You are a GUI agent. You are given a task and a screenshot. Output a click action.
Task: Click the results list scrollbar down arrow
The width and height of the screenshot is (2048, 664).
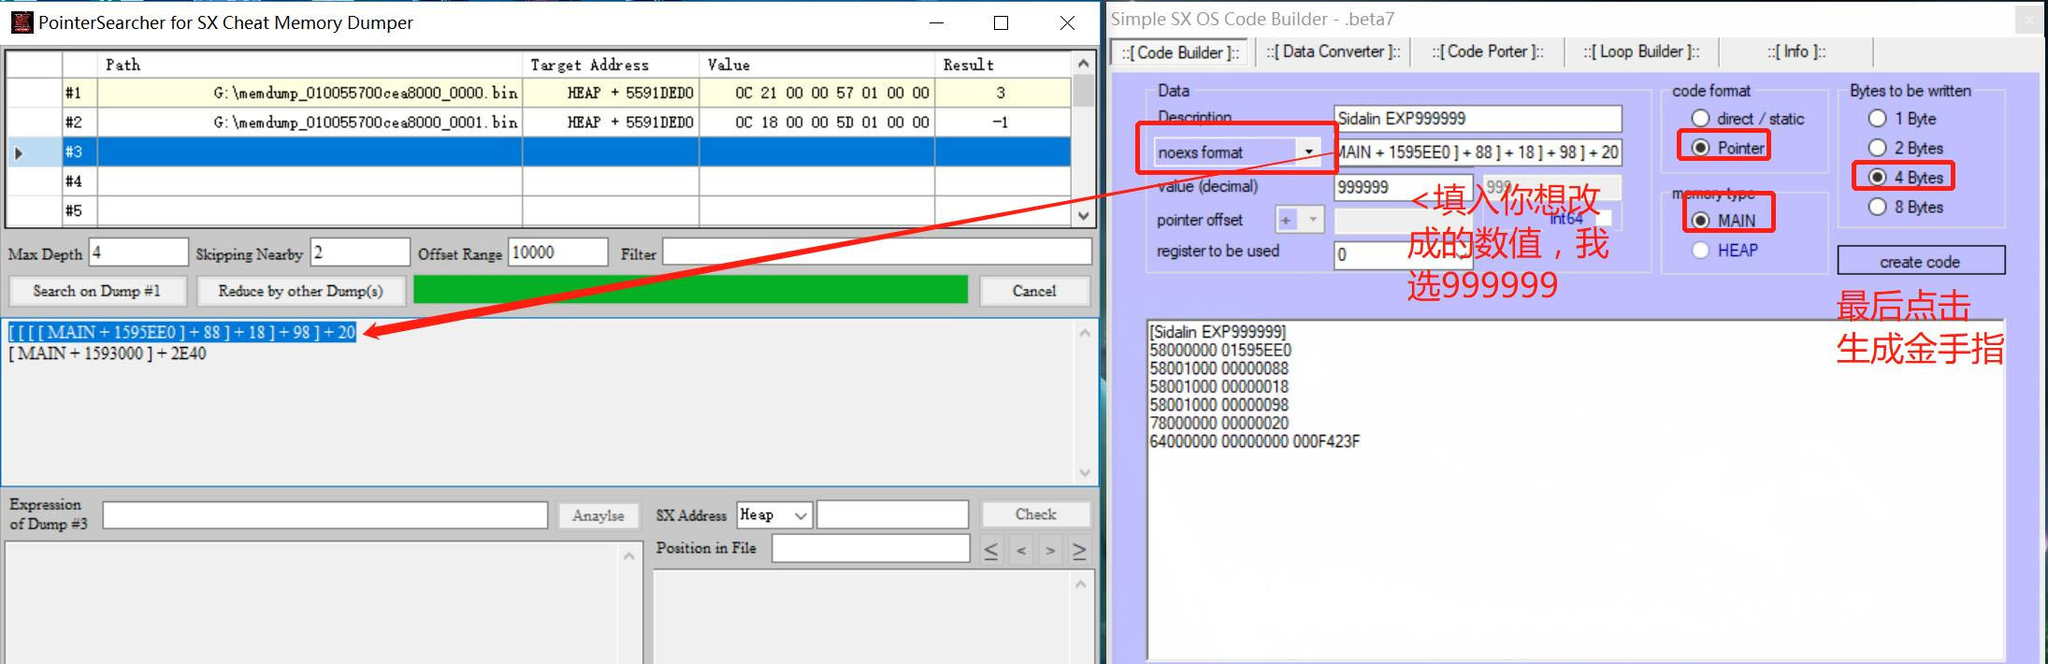coord(1085,472)
